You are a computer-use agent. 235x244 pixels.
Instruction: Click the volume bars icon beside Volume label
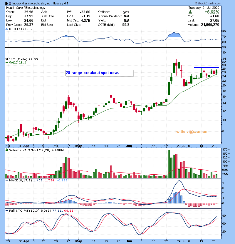pyautogui.click(x=7, y=150)
